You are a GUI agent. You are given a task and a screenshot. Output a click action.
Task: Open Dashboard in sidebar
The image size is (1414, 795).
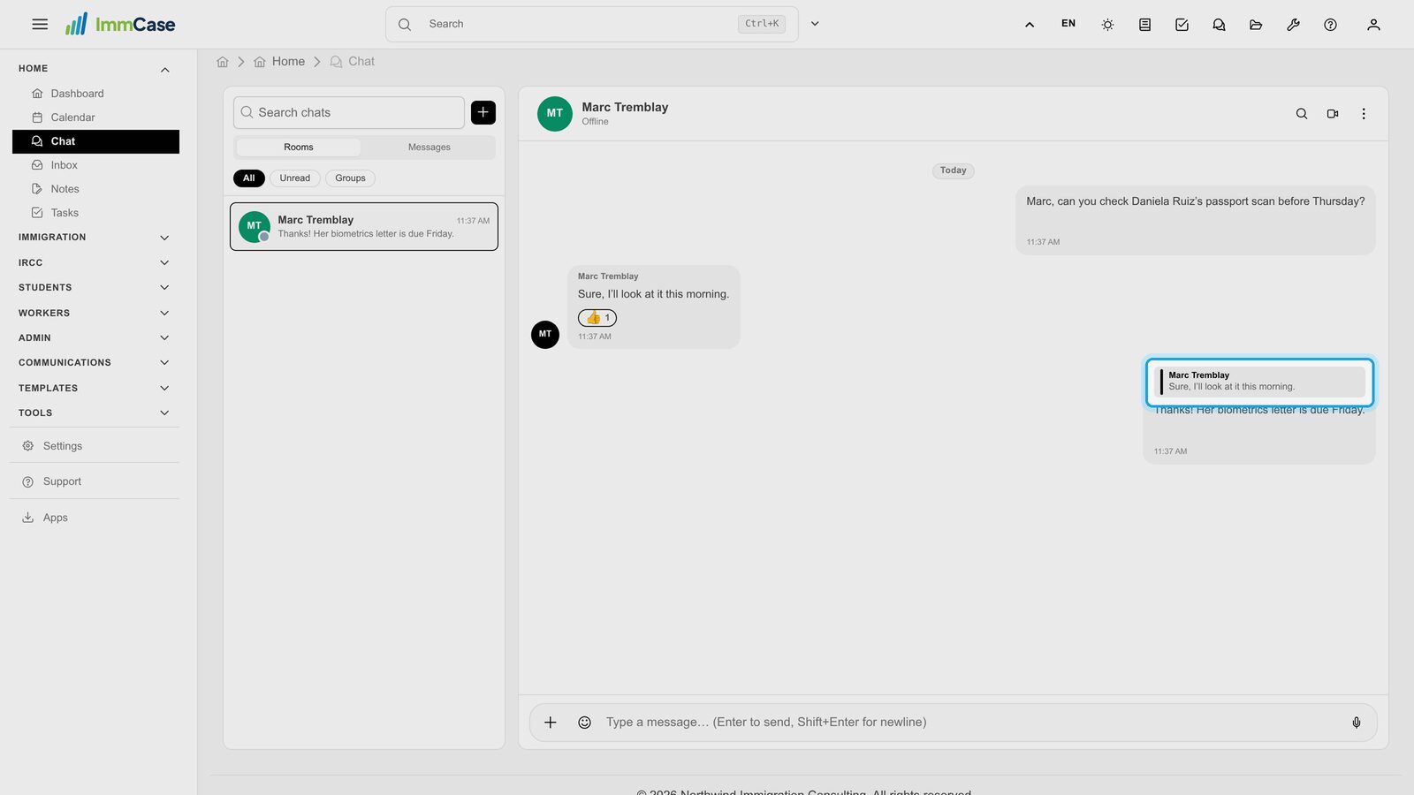tap(95, 94)
